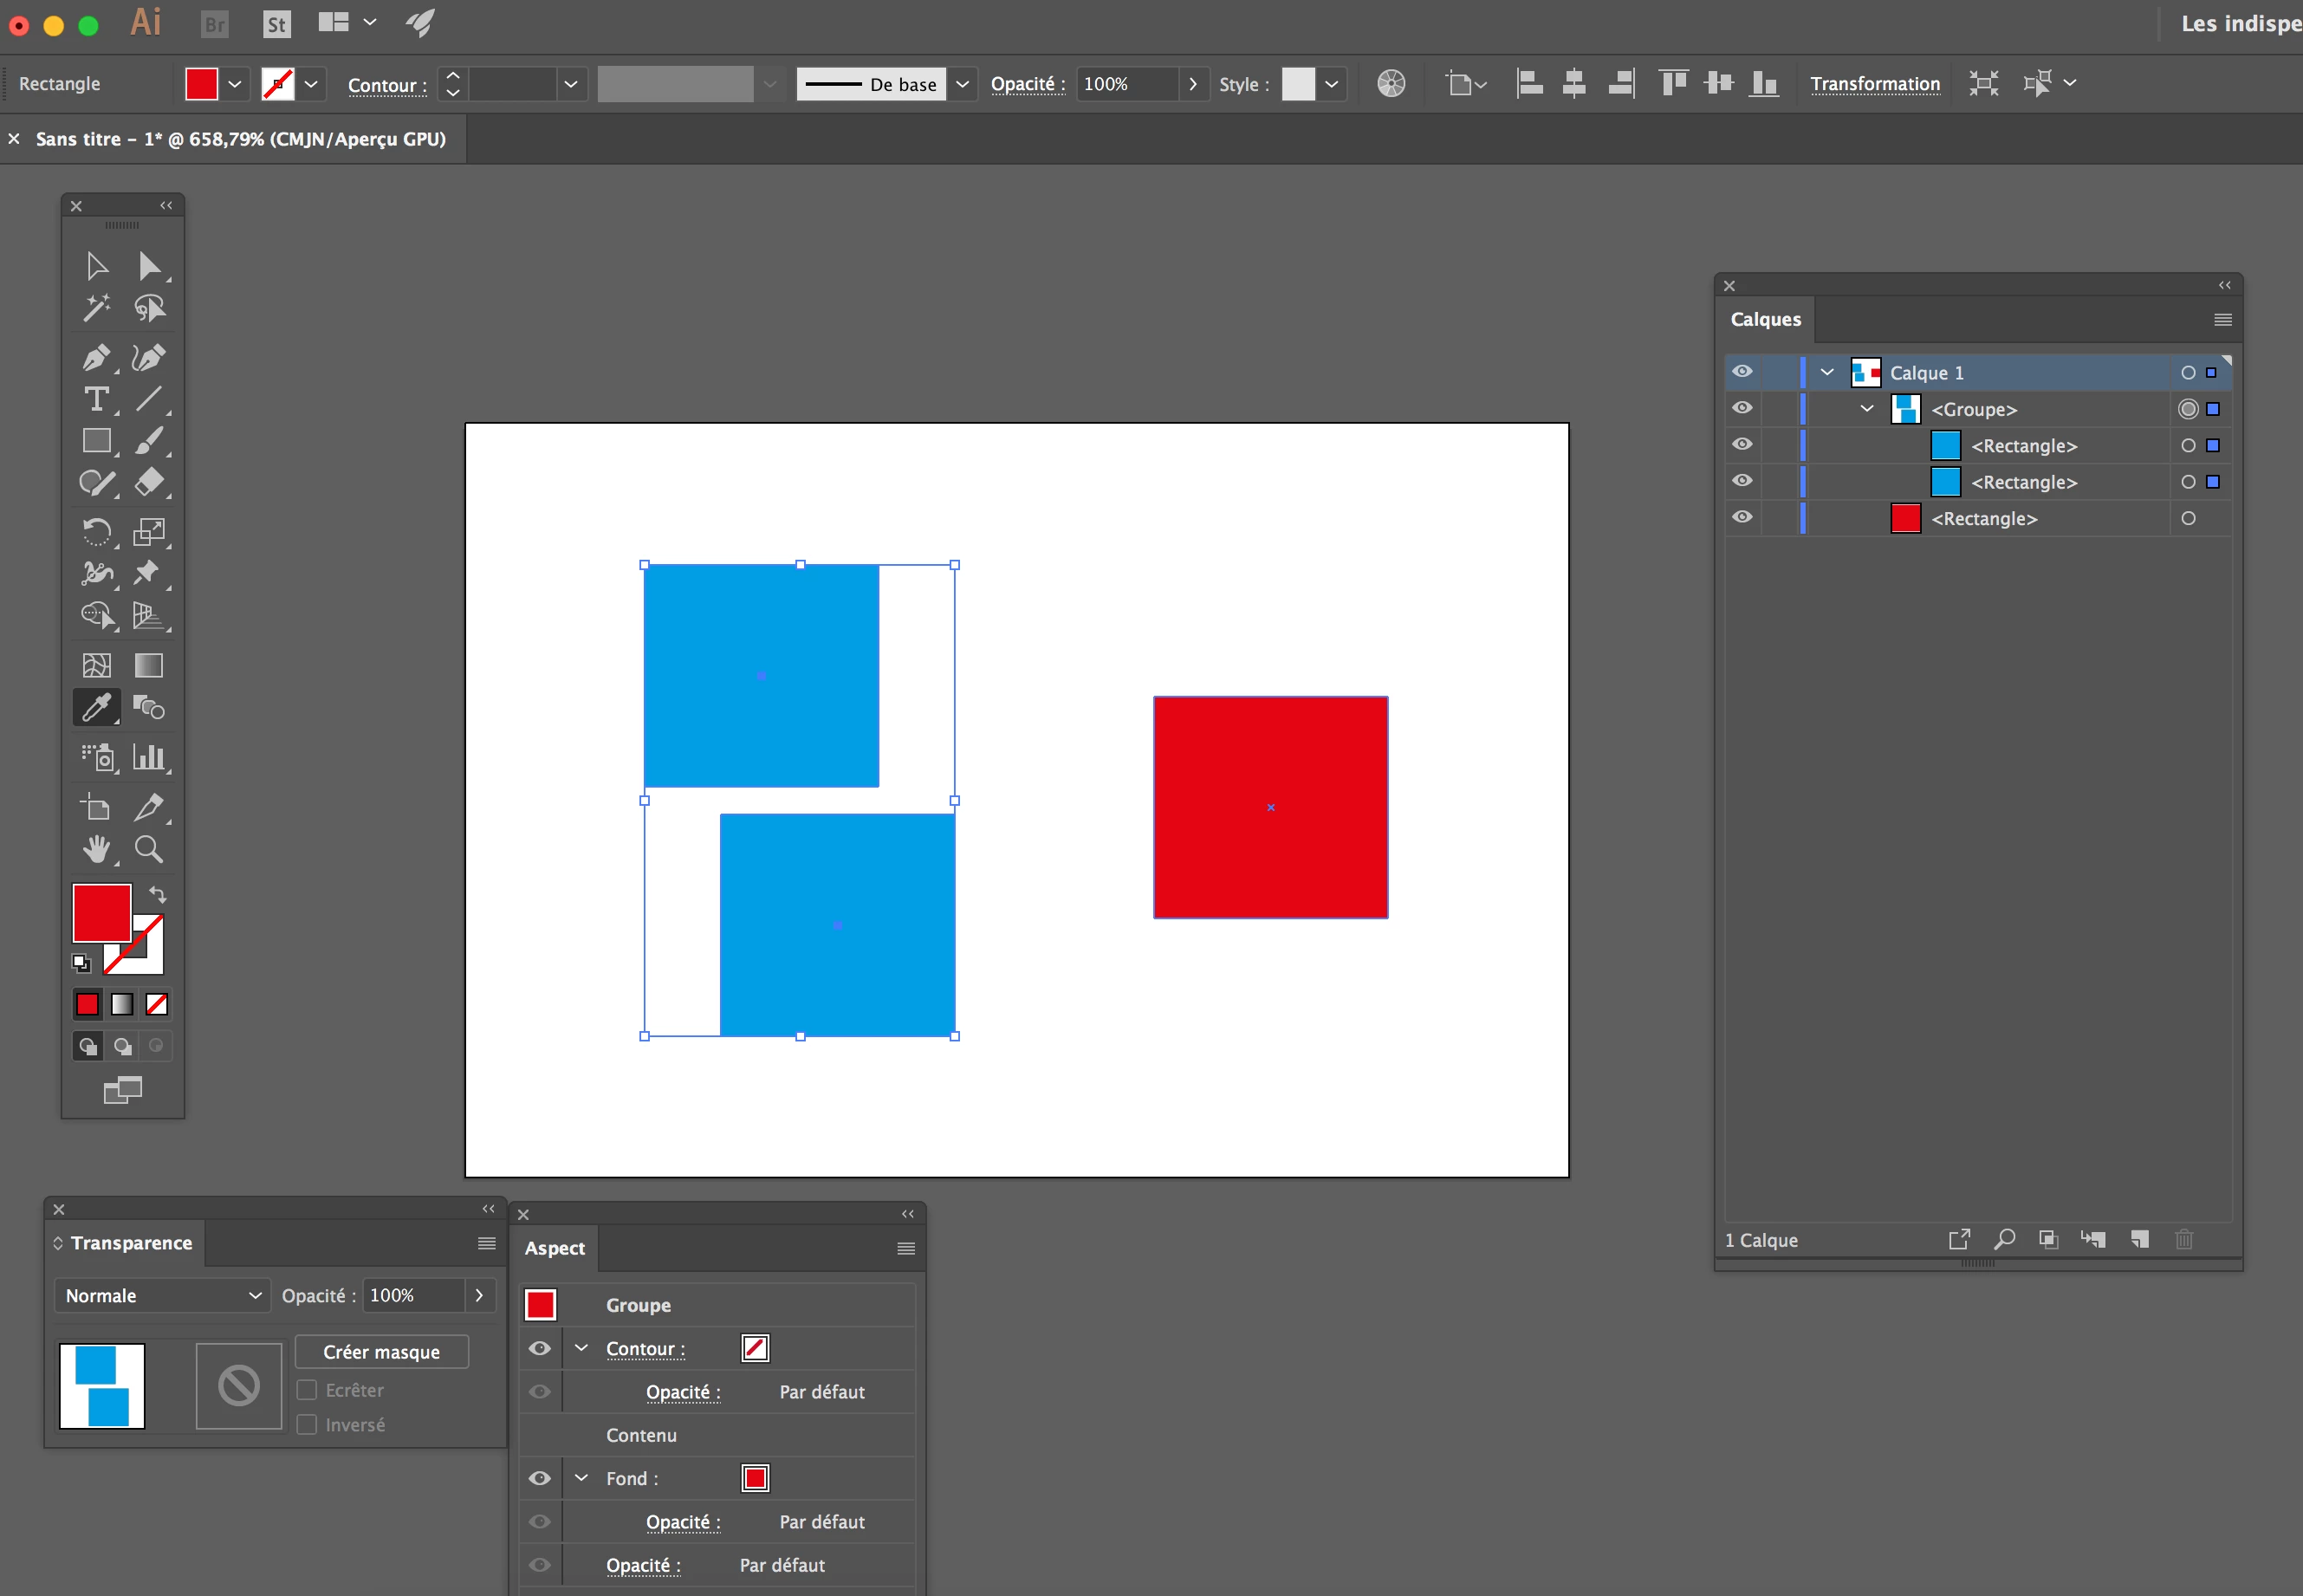
Task: Open the Calques panel tab
Action: [x=1765, y=319]
